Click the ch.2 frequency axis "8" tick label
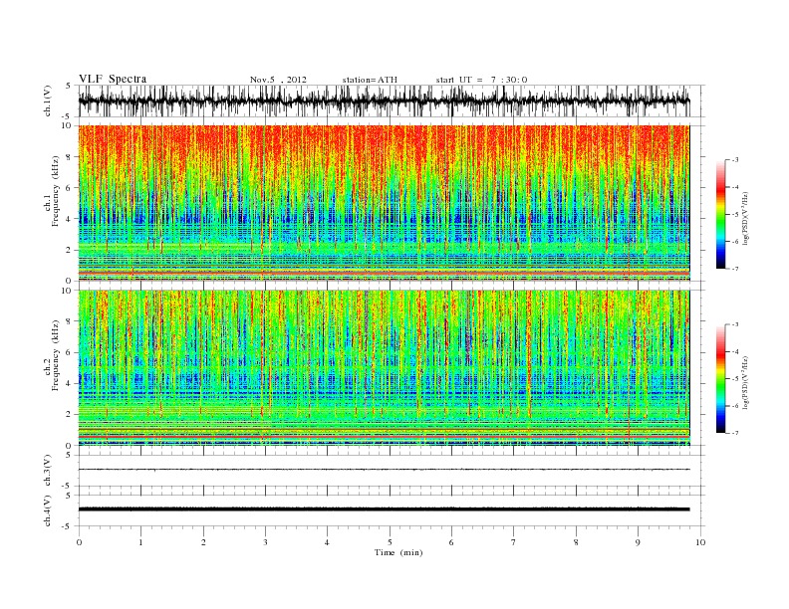This screenshot has width=789, height=609. click(x=71, y=321)
